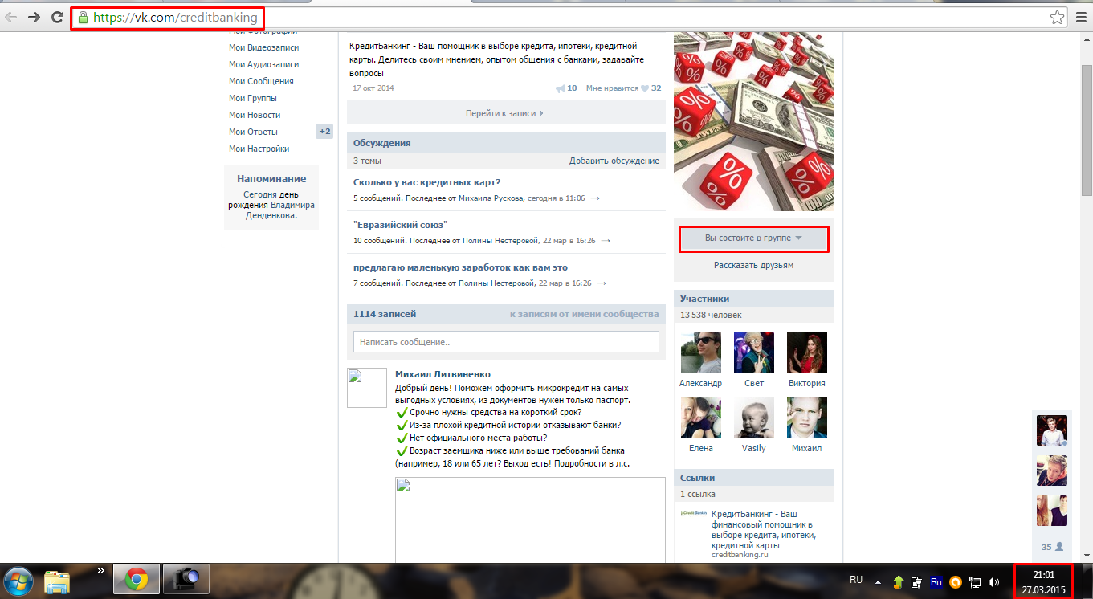Click Михаил Литвиненко's post avatar placeholder

[x=367, y=389]
